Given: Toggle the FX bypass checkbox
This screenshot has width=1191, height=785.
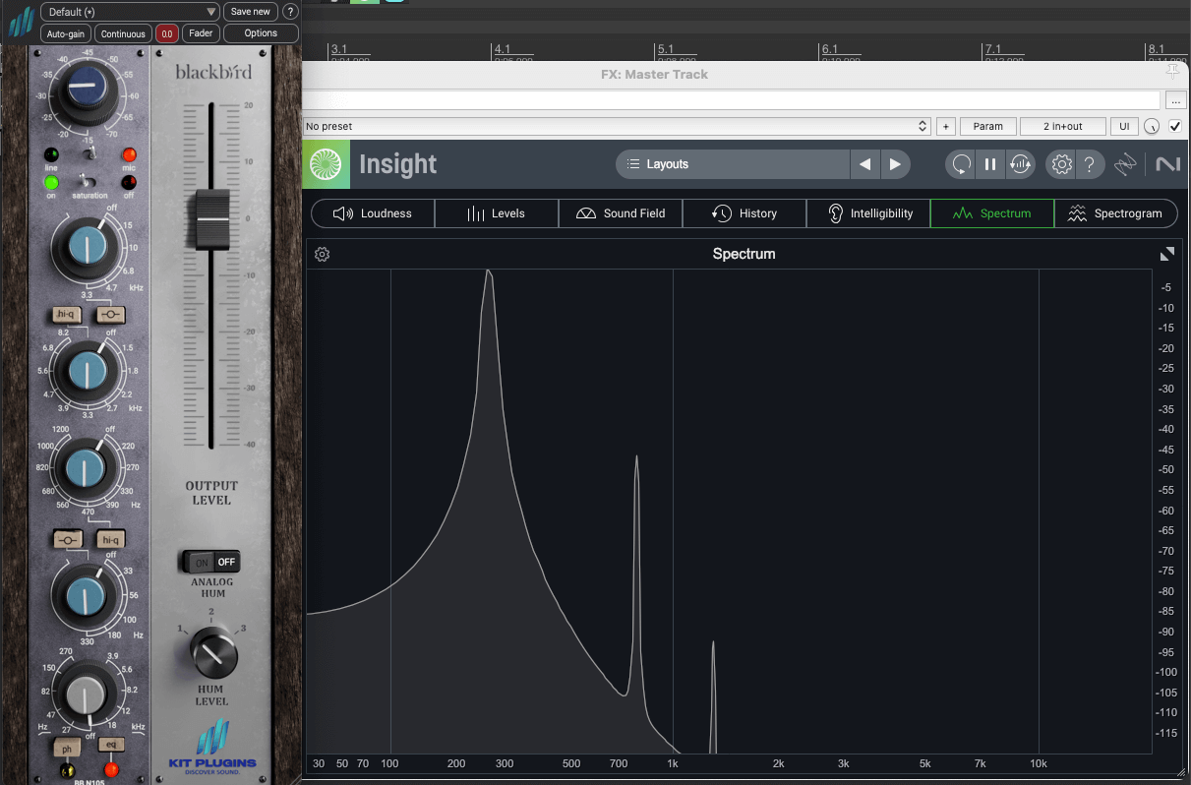Looking at the screenshot, I should coord(1174,126).
